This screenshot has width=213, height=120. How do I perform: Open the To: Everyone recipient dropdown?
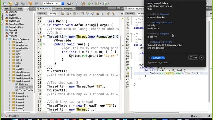pos(158,58)
